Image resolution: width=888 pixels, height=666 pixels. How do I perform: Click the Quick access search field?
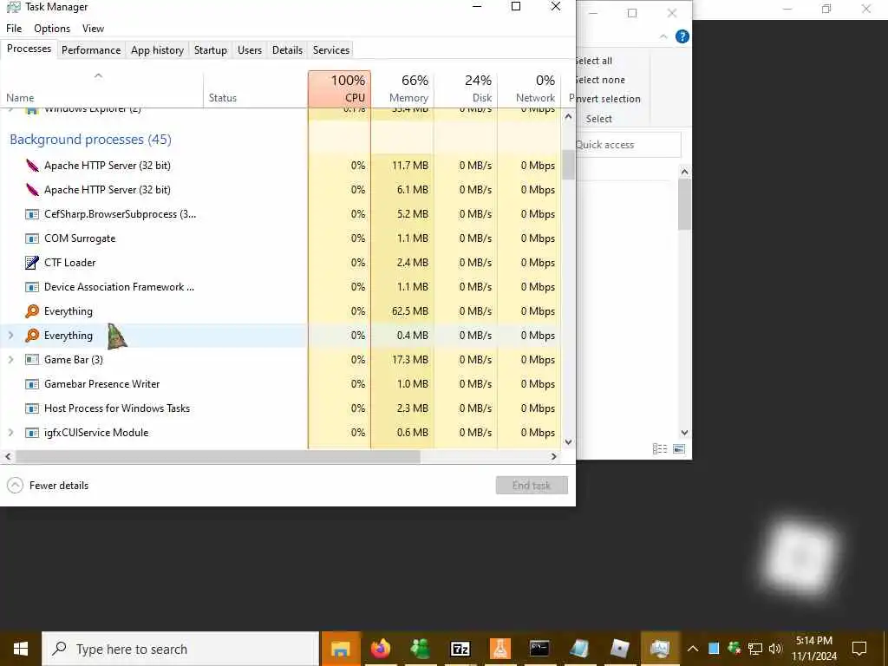click(627, 145)
